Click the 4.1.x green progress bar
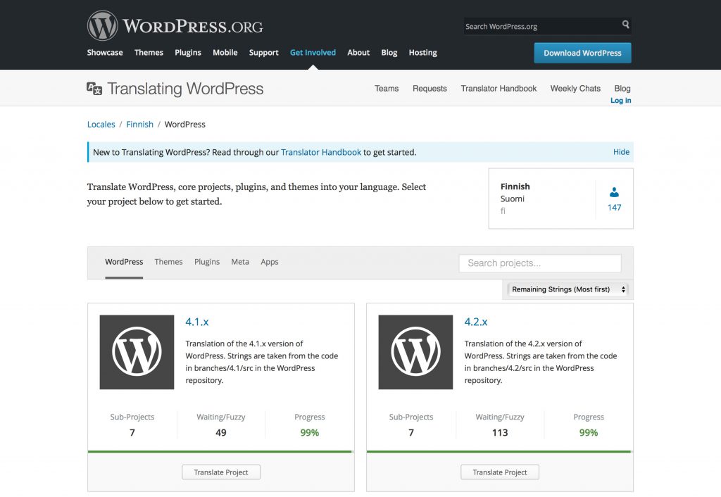Image resolution: width=721 pixels, height=497 pixels. click(x=220, y=451)
